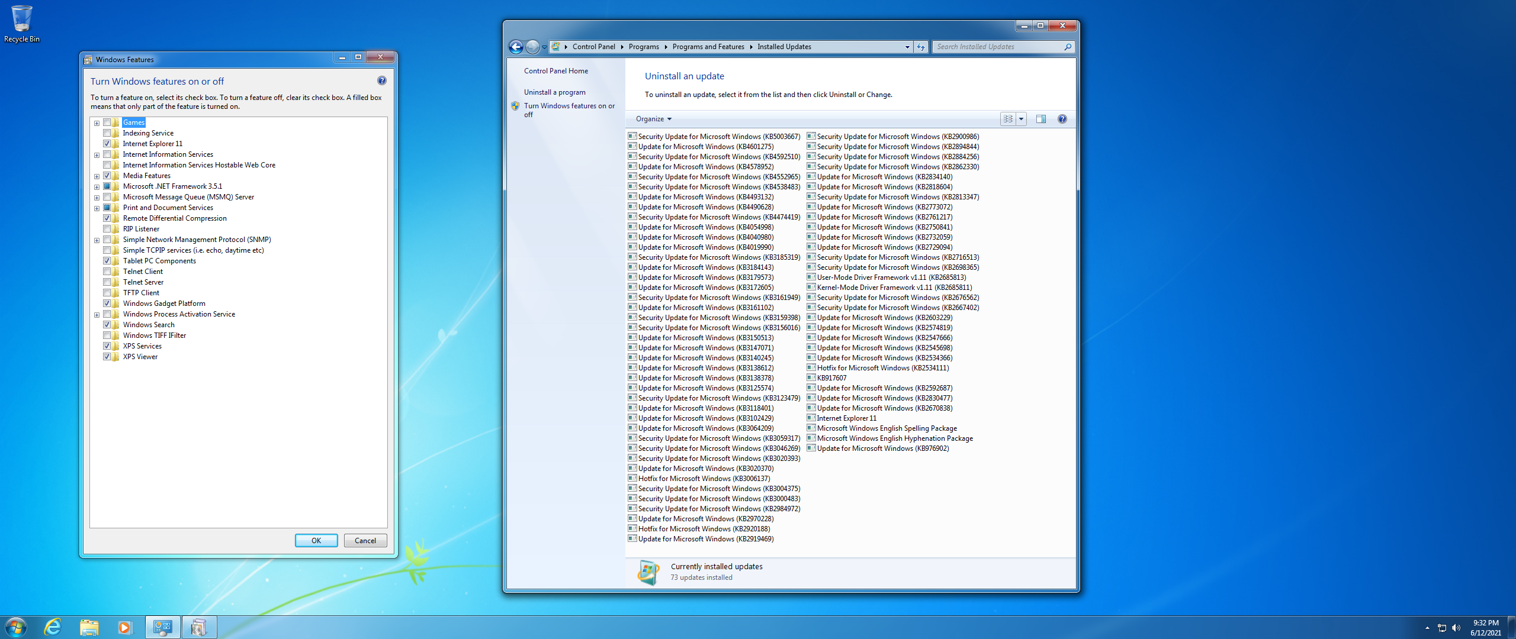Image resolution: width=1516 pixels, height=639 pixels.
Task: Click the change view icon in toolbar
Action: tap(1008, 119)
